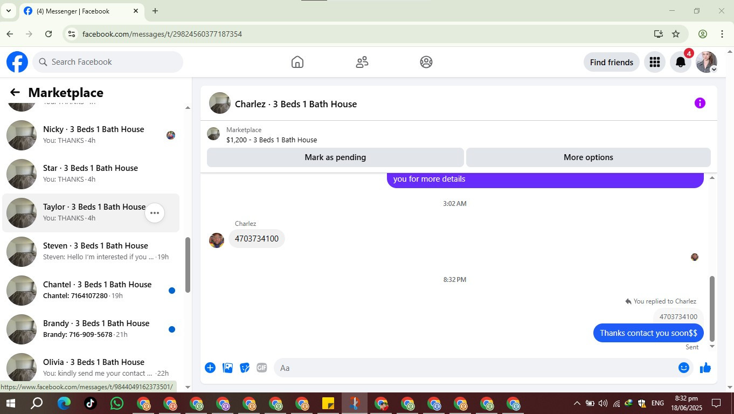Reload the Messenger page
The image size is (734, 414).
point(49,34)
